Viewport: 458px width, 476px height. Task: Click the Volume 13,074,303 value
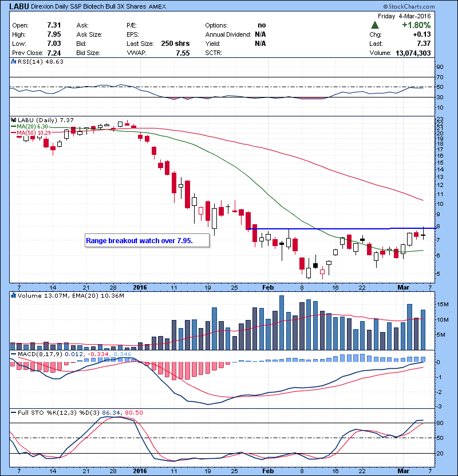pos(413,53)
